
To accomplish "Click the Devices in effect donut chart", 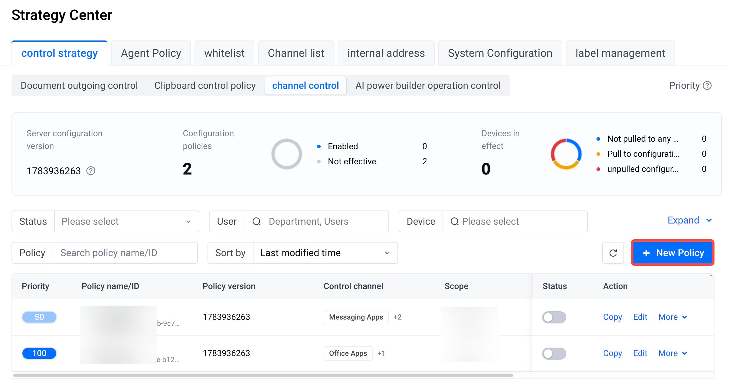I will pyautogui.click(x=566, y=154).
